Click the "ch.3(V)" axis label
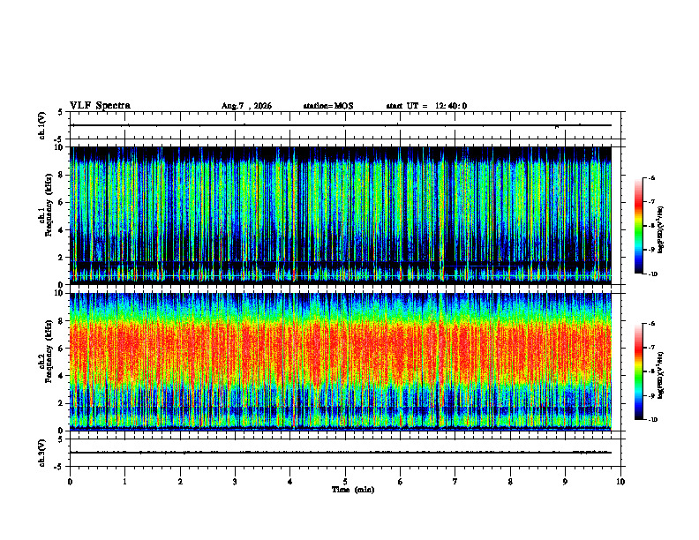Image resolution: width=699 pixels, height=540 pixels. click(41, 453)
